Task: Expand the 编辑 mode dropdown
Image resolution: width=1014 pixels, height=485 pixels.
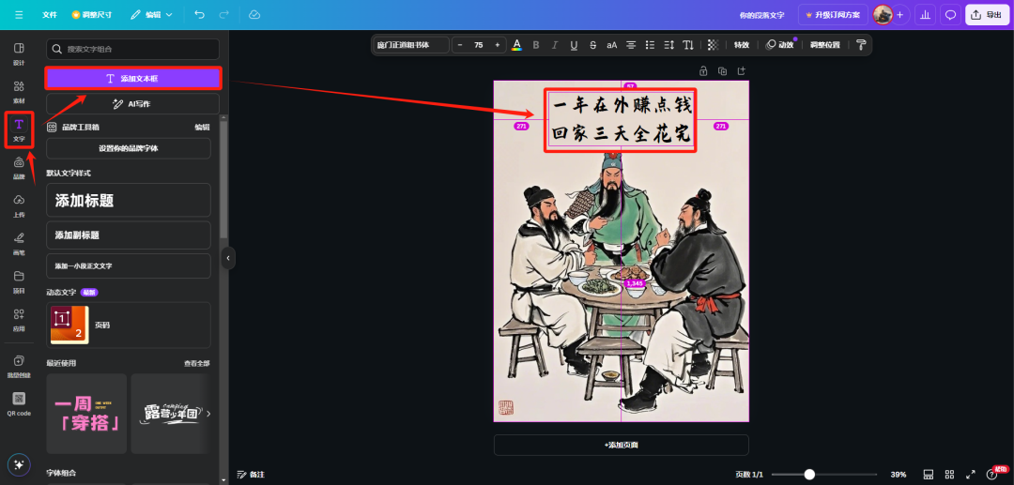Action: 151,15
